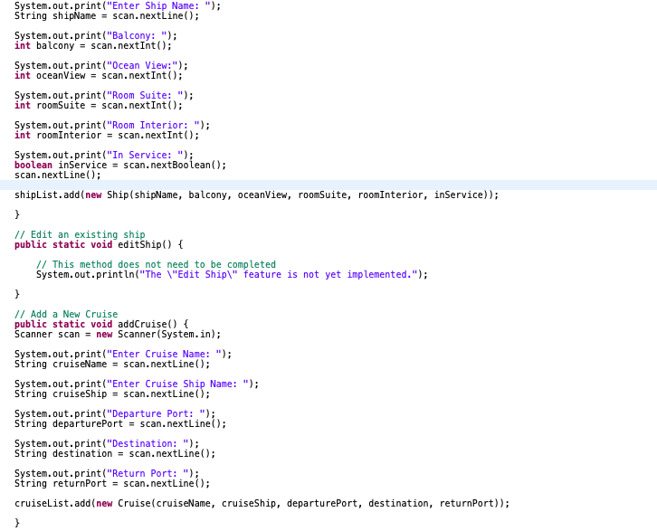Click the 'Enter Ship Name: ' print statement

coord(118,5)
